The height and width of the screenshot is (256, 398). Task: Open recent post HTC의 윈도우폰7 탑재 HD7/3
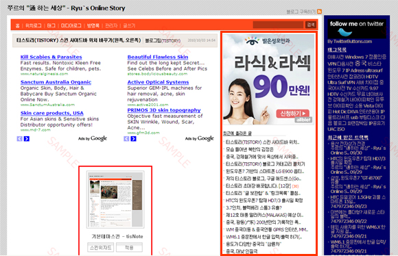click(264, 201)
